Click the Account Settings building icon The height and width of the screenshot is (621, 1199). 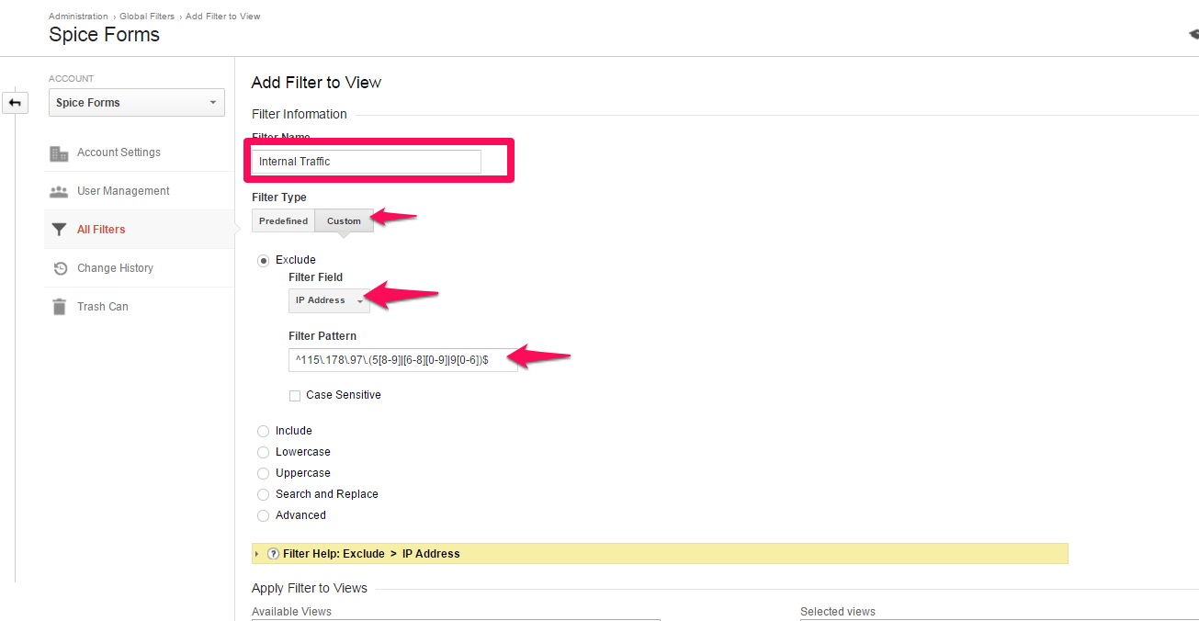coord(59,153)
